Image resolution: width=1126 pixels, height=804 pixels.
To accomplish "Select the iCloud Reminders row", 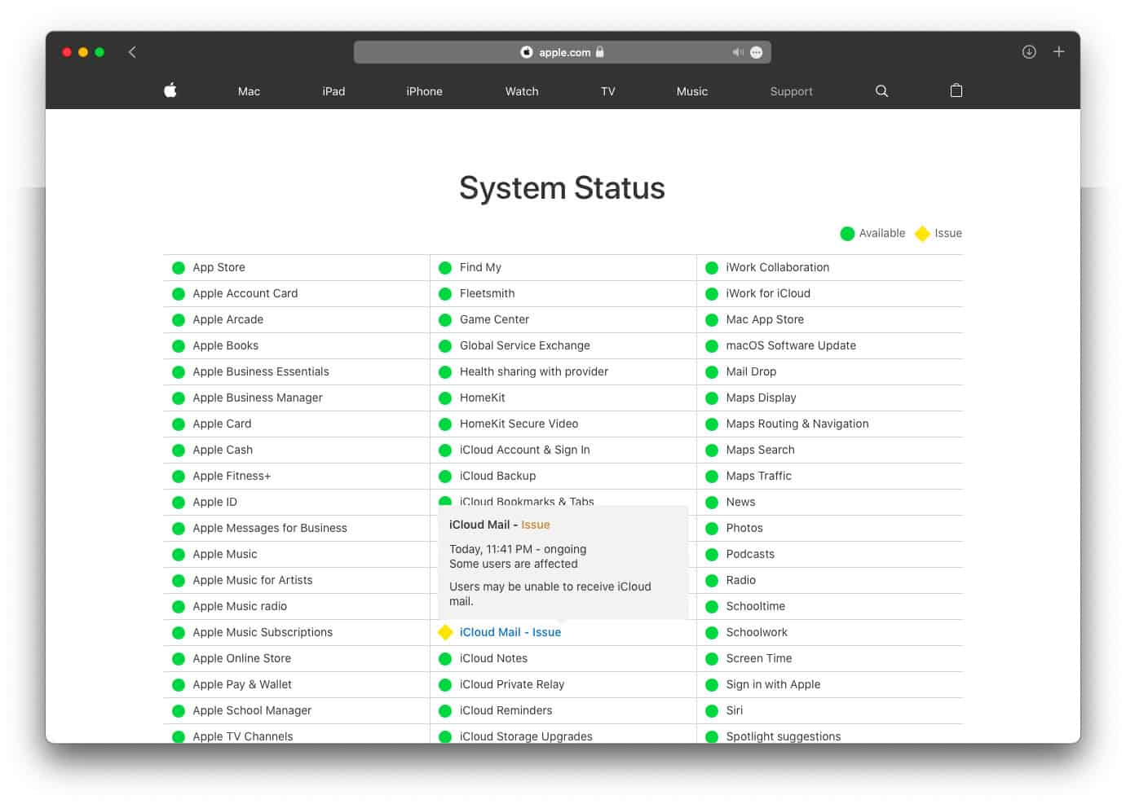I will pyautogui.click(x=563, y=710).
